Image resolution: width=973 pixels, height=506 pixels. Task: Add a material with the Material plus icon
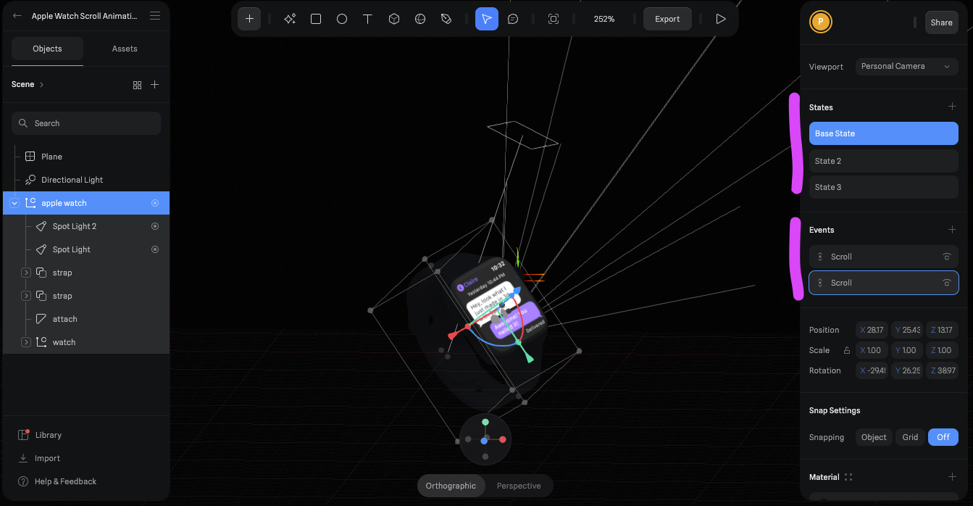coord(952,476)
